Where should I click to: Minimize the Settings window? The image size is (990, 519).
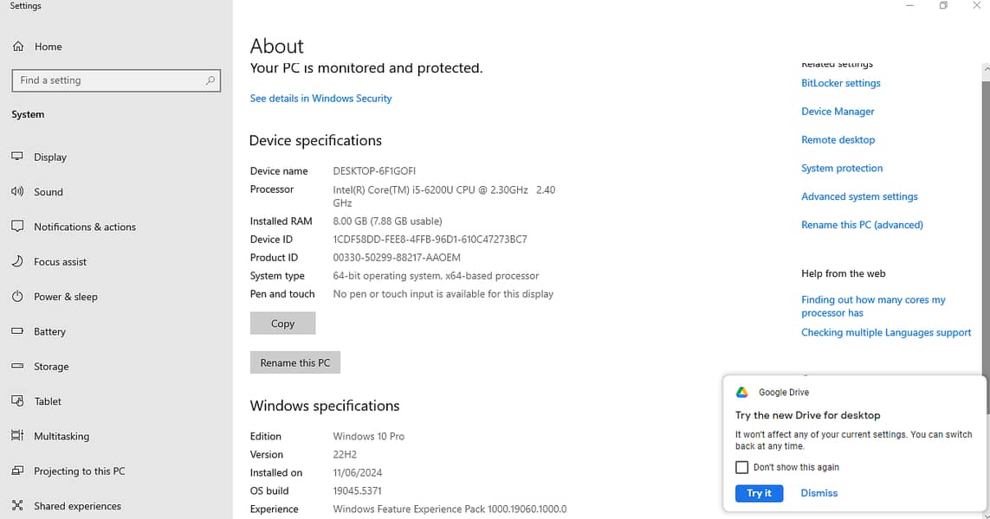[x=909, y=6]
